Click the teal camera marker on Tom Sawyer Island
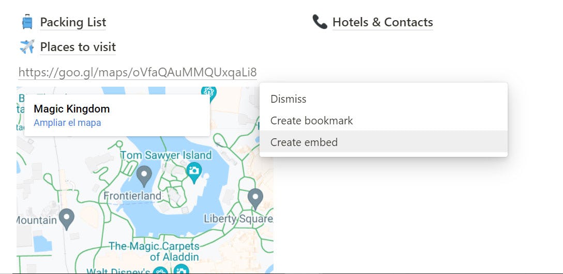Image resolution: width=563 pixels, height=274 pixels. coord(194,172)
